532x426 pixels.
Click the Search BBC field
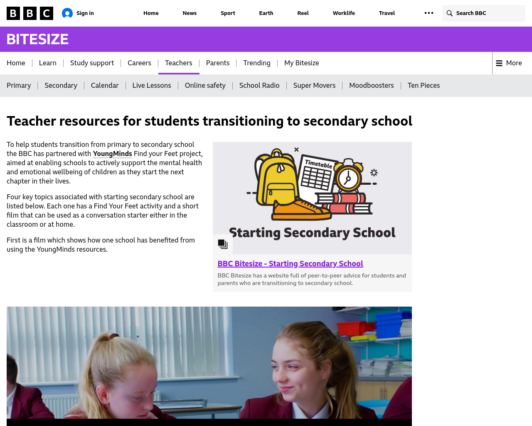pos(484,13)
